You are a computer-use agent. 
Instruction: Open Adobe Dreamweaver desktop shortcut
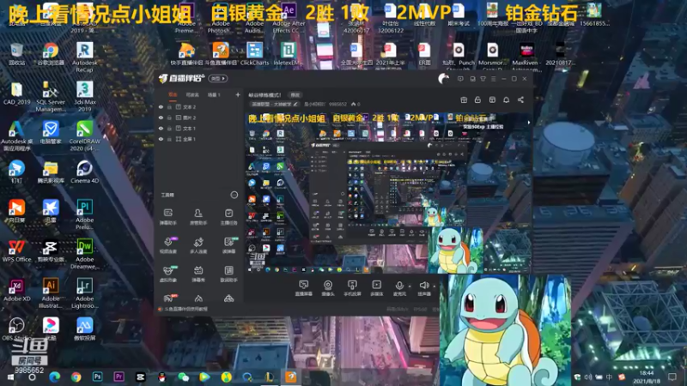point(84,253)
